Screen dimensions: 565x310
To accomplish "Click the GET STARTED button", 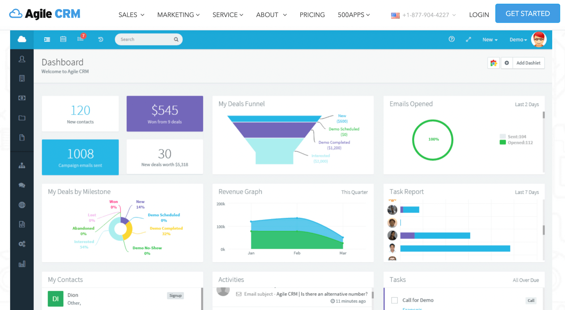I will [528, 13].
